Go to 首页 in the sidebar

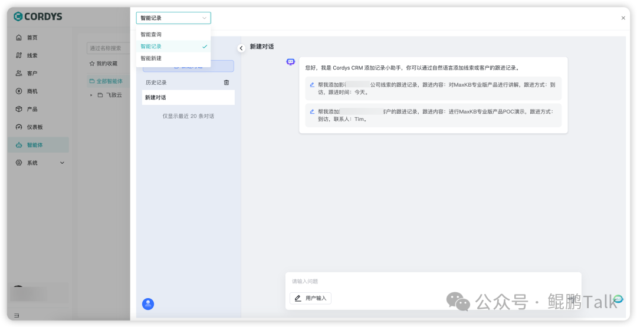pyautogui.click(x=38, y=38)
